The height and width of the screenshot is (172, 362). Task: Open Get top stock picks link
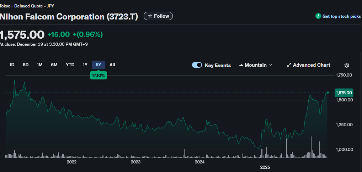pyautogui.click(x=341, y=16)
